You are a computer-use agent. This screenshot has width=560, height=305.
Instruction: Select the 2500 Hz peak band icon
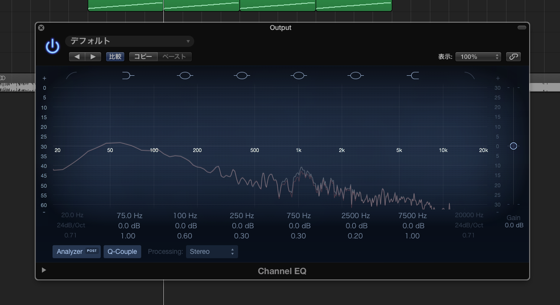tap(356, 75)
